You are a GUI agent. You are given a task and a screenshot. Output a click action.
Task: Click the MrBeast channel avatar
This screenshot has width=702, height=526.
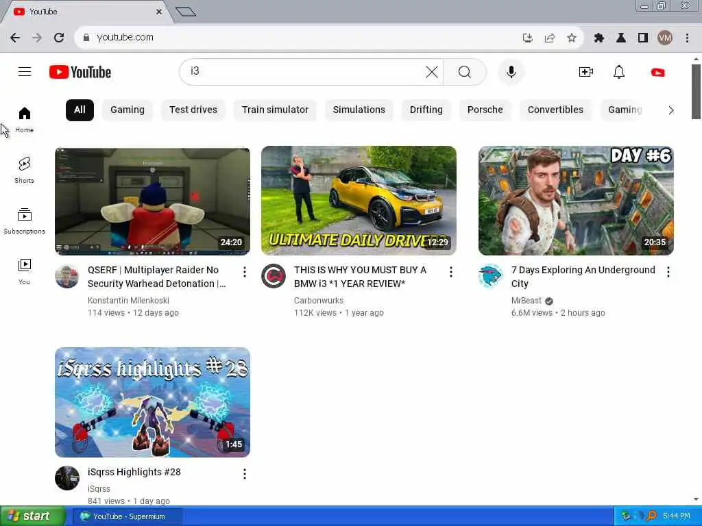point(491,276)
